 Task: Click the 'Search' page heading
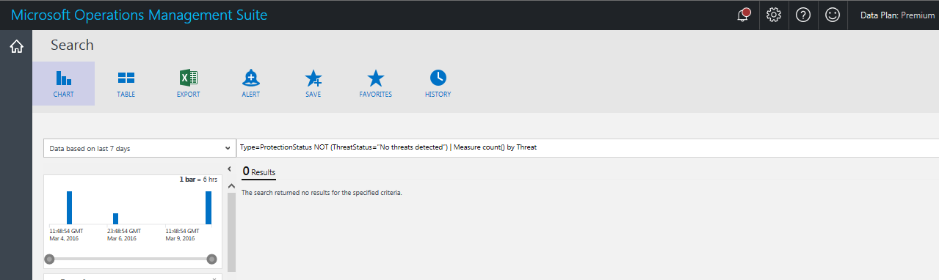pyautogui.click(x=72, y=45)
